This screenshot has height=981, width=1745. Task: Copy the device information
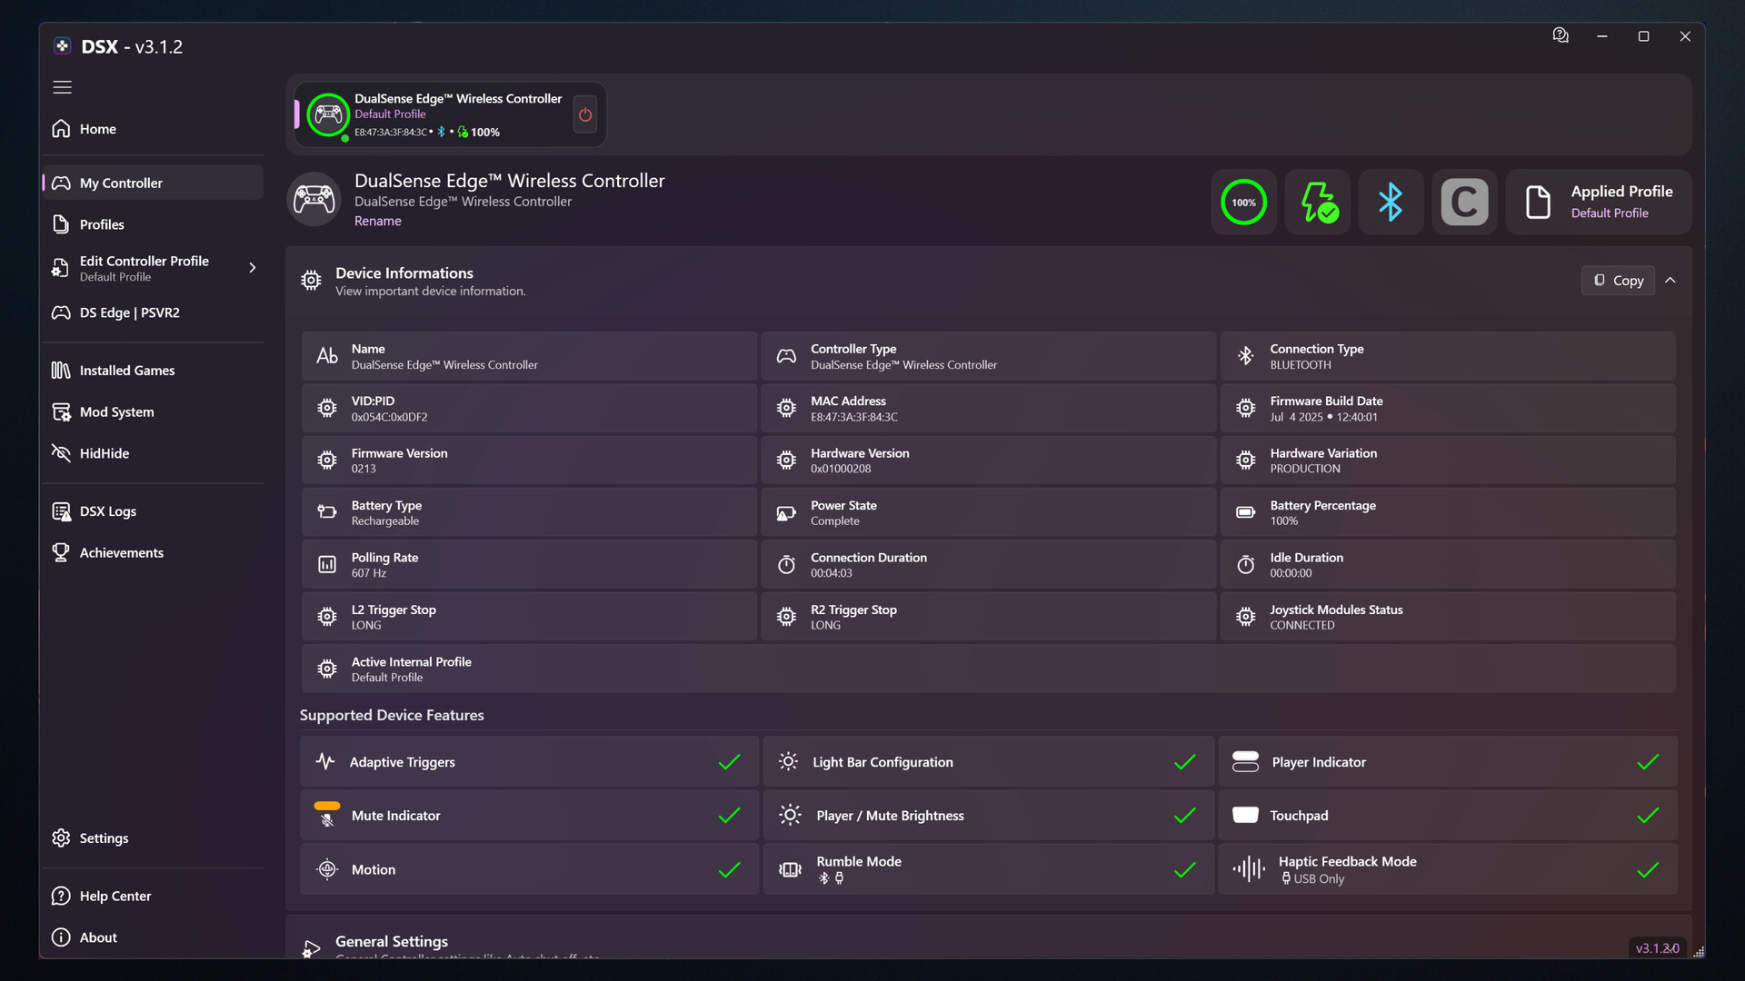[1619, 280]
